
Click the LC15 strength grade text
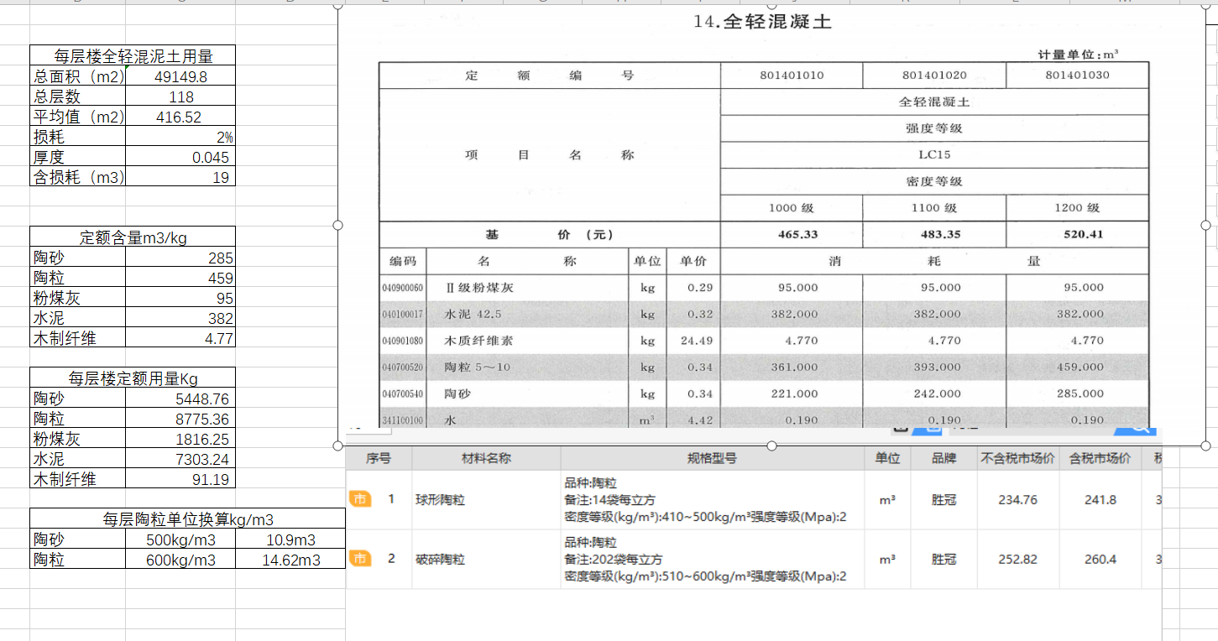[x=934, y=155]
